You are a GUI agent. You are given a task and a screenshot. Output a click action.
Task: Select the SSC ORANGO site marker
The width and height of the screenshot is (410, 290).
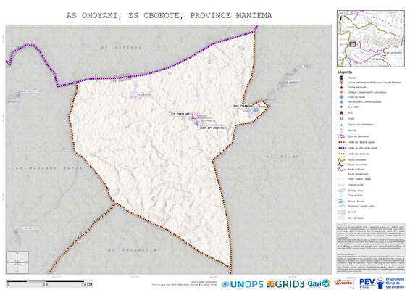pyautogui.click(x=255, y=111)
